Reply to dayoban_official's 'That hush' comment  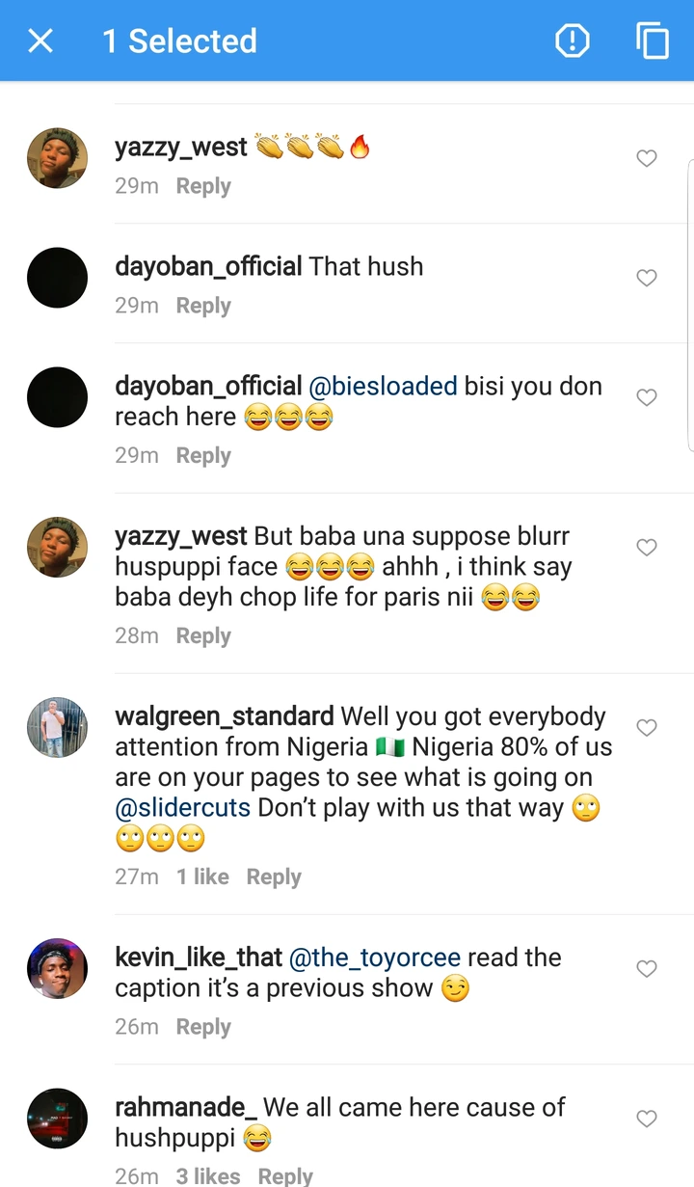(x=203, y=306)
